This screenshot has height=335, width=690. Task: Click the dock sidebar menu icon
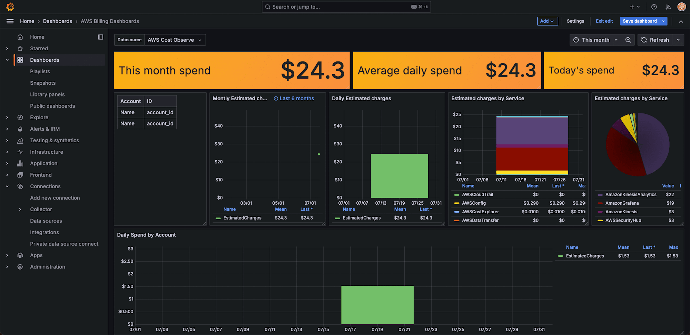pos(100,37)
